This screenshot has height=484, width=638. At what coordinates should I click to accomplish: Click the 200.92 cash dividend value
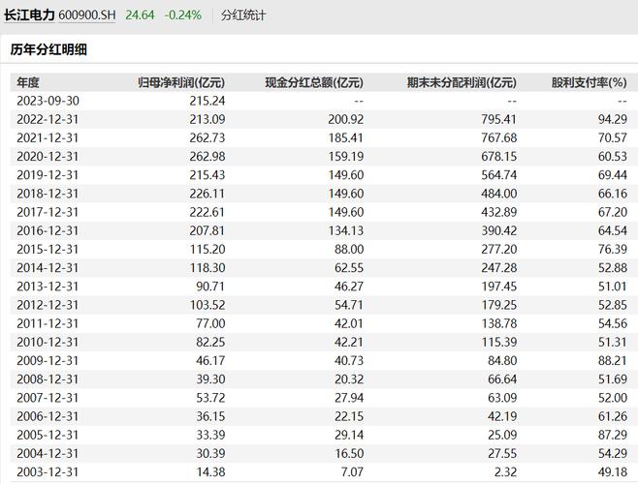[346, 119]
